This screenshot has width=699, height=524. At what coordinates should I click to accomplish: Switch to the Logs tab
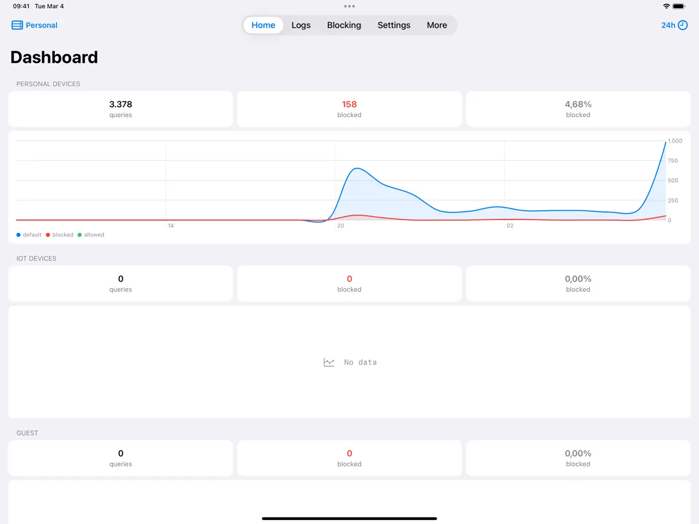click(x=301, y=25)
